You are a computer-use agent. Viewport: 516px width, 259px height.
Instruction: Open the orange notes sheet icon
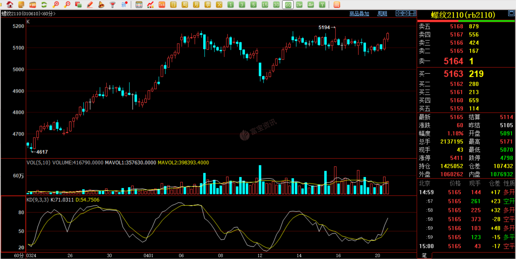[21, 5]
